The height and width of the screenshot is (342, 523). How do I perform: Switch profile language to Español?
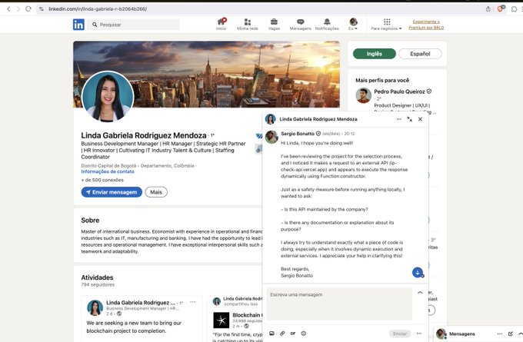point(420,54)
